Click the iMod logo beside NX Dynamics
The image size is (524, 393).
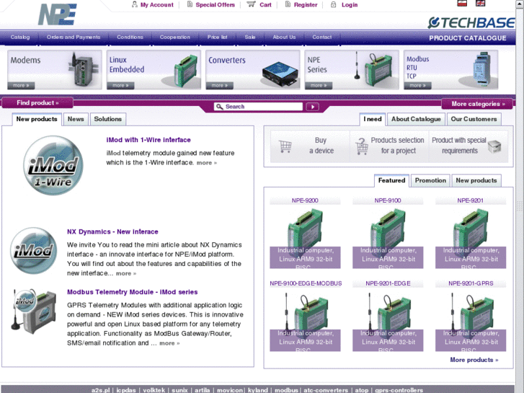click(33, 250)
